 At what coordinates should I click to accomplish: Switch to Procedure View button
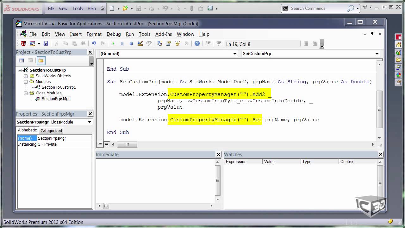click(x=100, y=144)
